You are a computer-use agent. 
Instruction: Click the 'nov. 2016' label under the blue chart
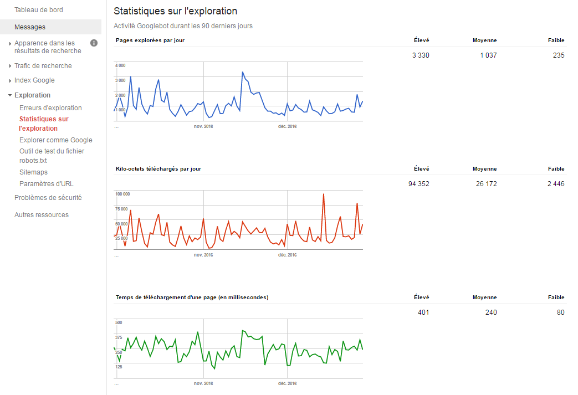point(203,126)
